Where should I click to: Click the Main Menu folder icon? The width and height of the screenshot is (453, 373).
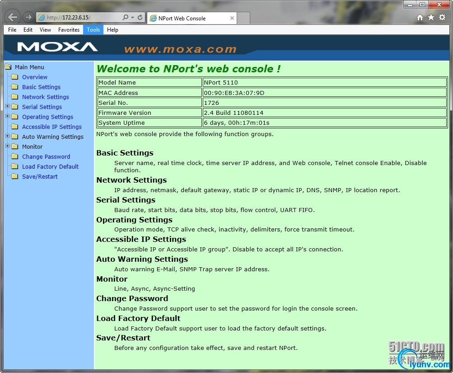click(x=8, y=67)
